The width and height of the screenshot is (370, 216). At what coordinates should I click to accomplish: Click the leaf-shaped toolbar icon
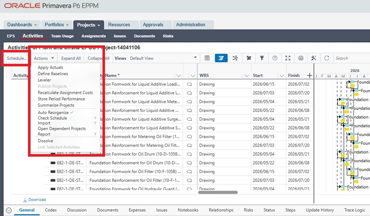coord(248,58)
